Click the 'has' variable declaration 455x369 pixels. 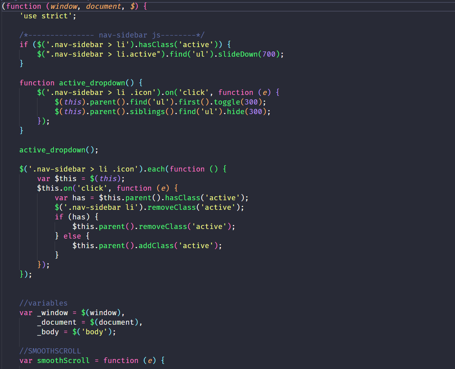pos(79,198)
